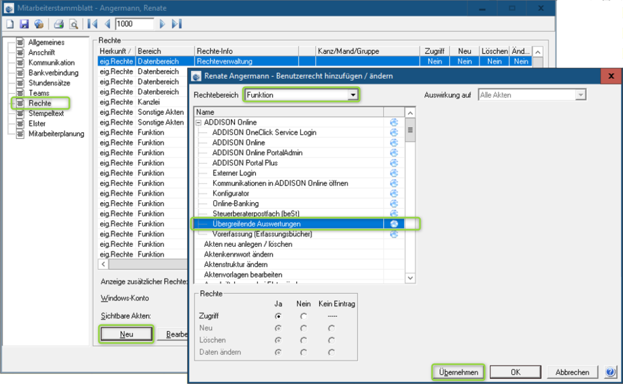Select Kein Eintrag radio for Neu
The height and width of the screenshot is (384, 623).
click(x=331, y=328)
